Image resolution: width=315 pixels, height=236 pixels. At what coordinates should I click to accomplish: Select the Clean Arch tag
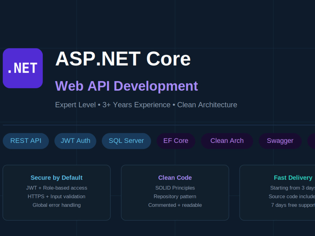227,141
